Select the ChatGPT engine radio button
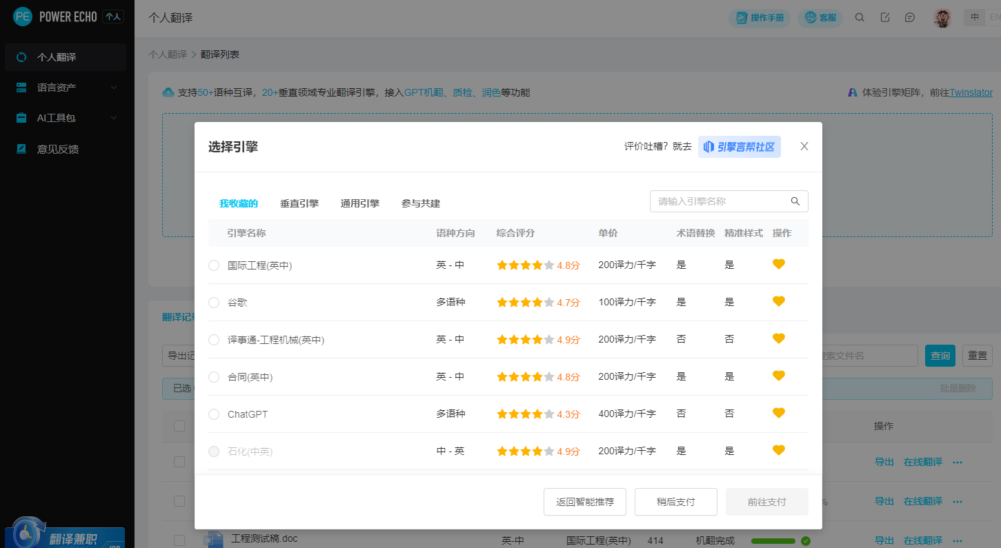 [214, 414]
